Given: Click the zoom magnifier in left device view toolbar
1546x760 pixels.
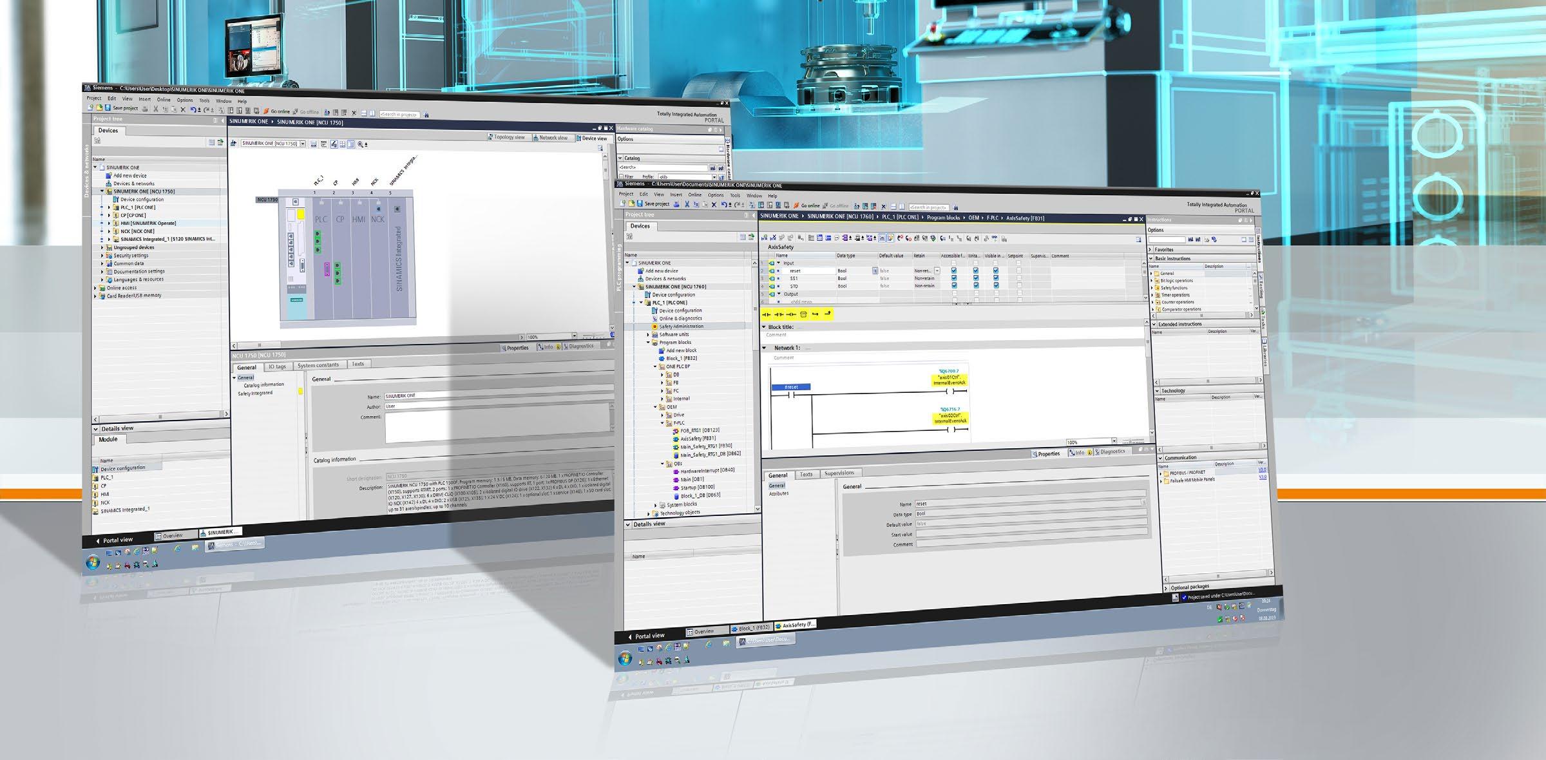Looking at the screenshot, I should tap(361, 144).
